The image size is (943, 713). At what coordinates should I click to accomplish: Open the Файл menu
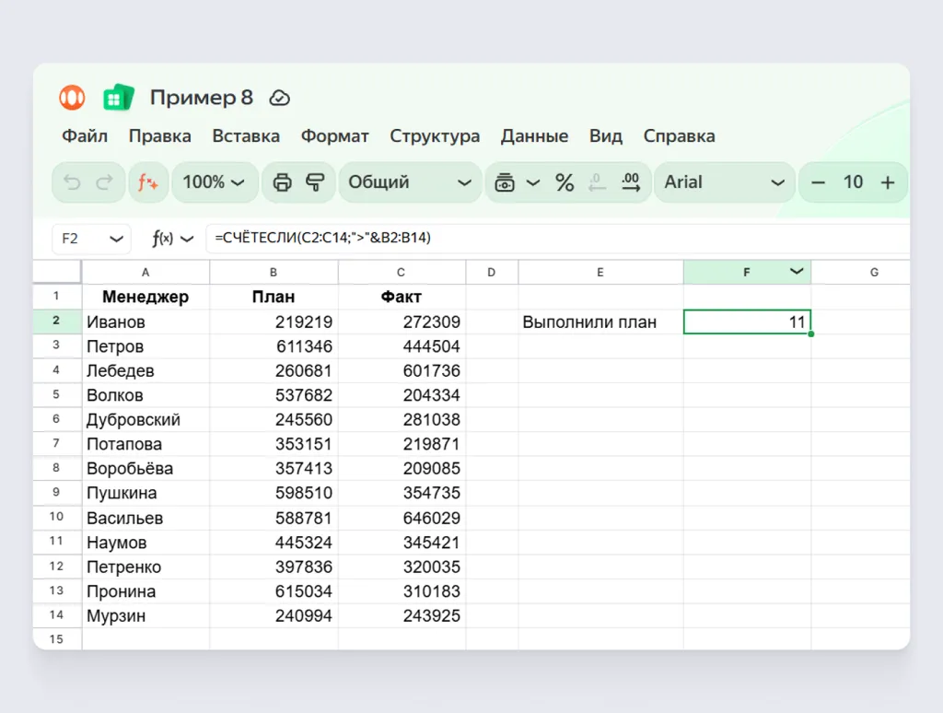[x=85, y=136]
